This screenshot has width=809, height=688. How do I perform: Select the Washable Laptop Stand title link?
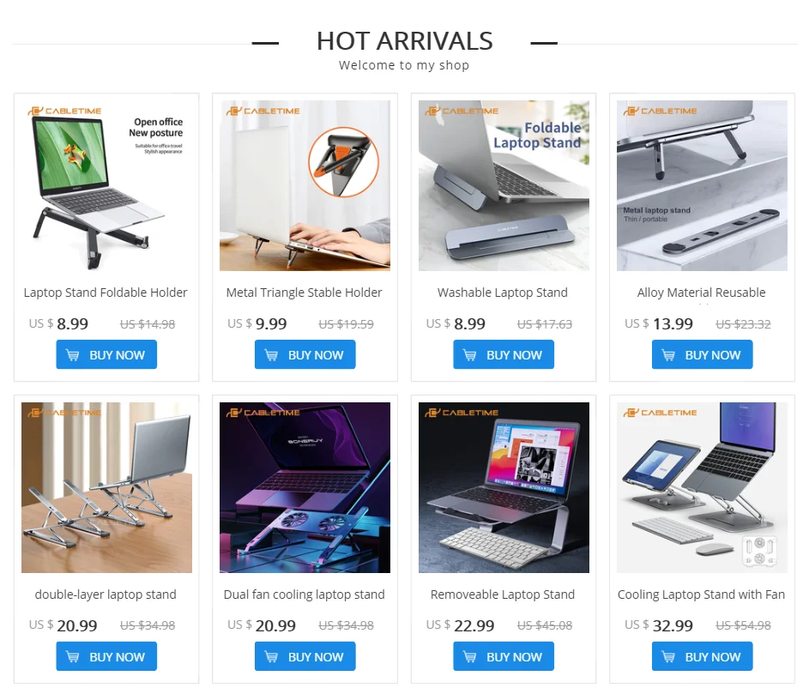click(x=503, y=293)
